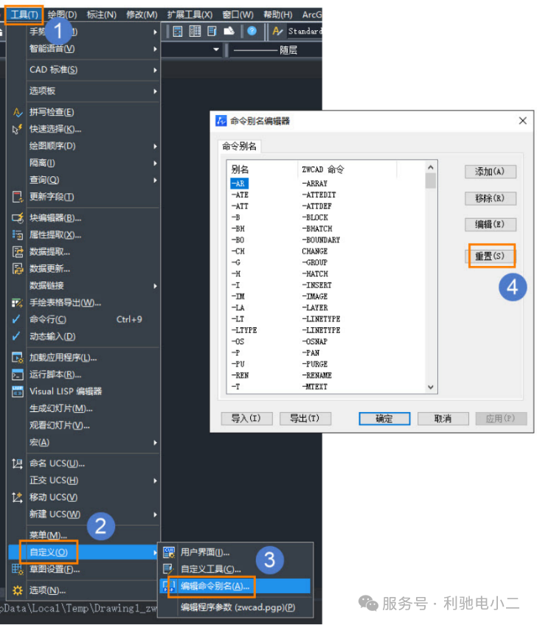Choose 编辑命令别名(A)... in the submenu
This screenshot has width=537, height=625.
235,587
